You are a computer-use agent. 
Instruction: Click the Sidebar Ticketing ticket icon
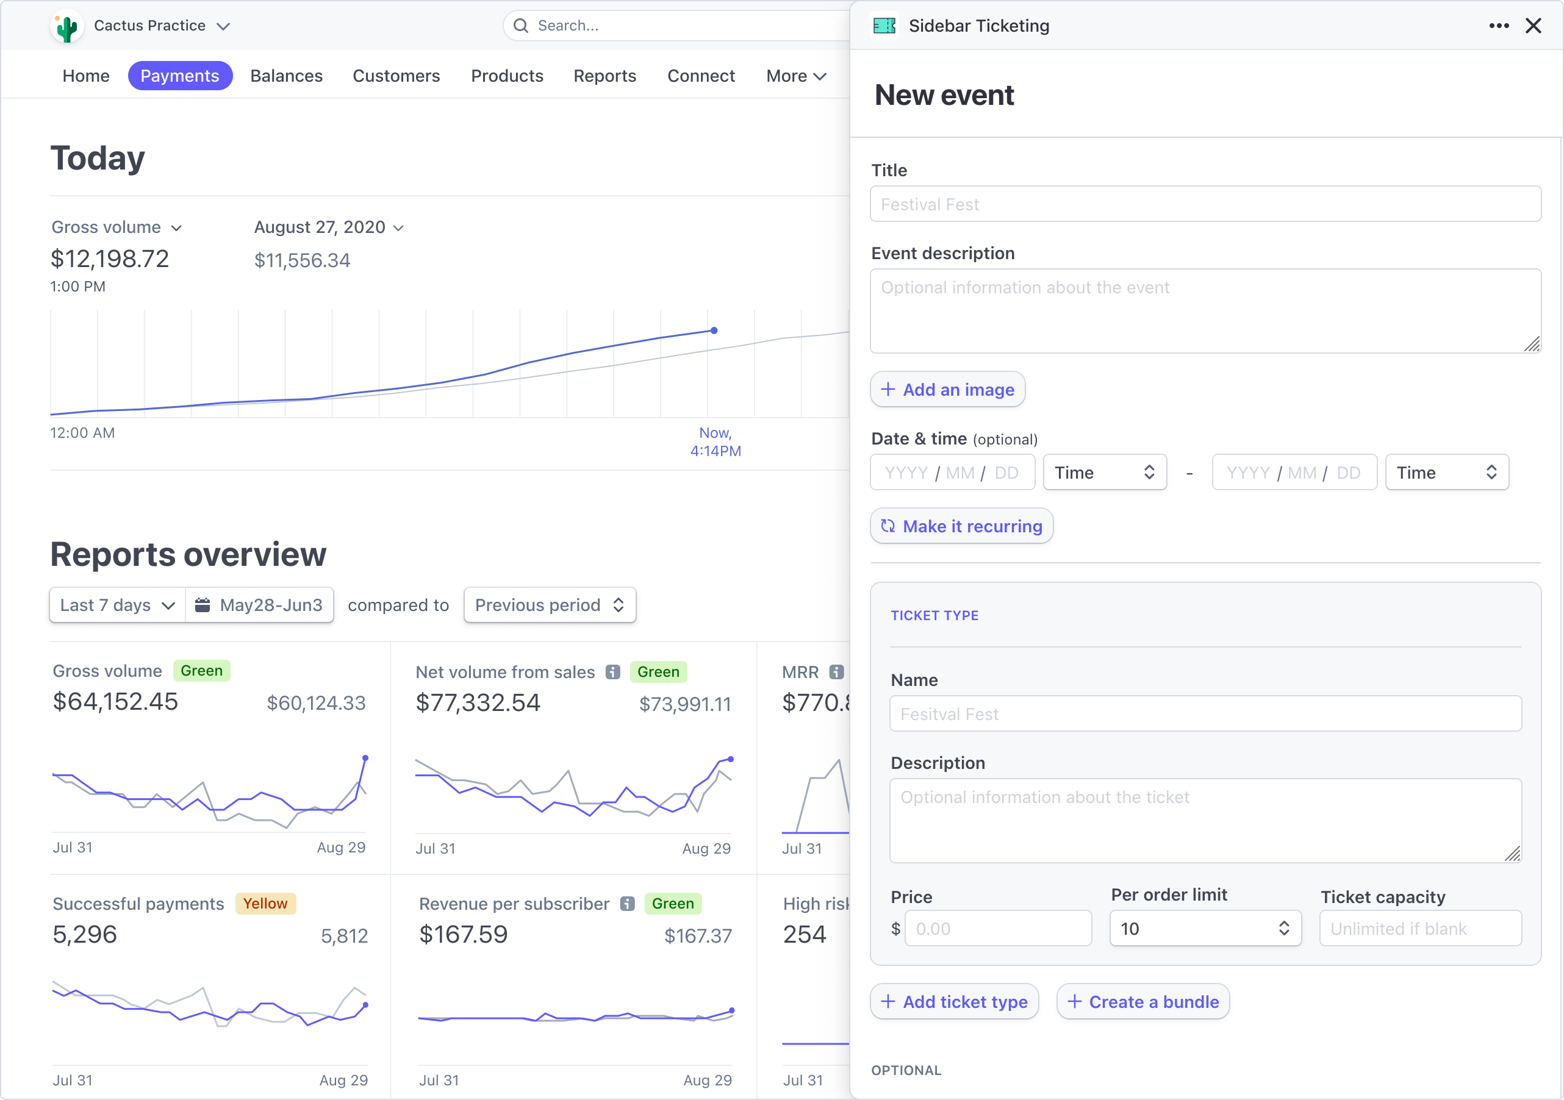[884, 26]
